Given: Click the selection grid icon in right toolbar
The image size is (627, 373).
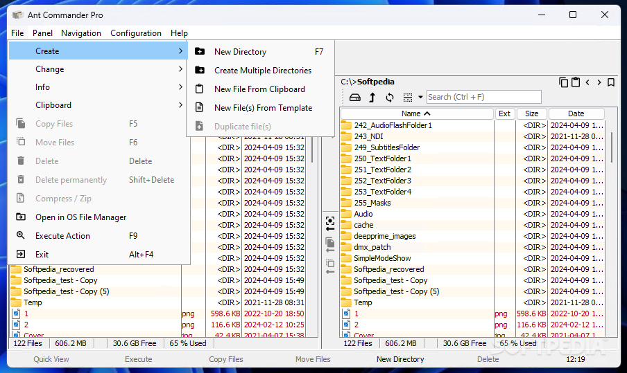Looking at the screenshot, I should click(x=407, y=98).
